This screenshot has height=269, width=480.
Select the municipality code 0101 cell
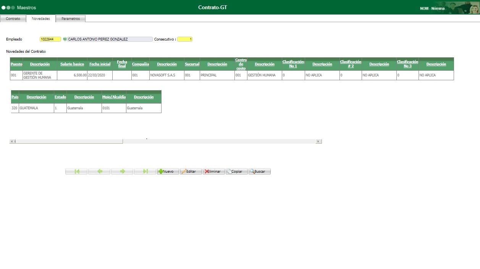click(114, 108)
